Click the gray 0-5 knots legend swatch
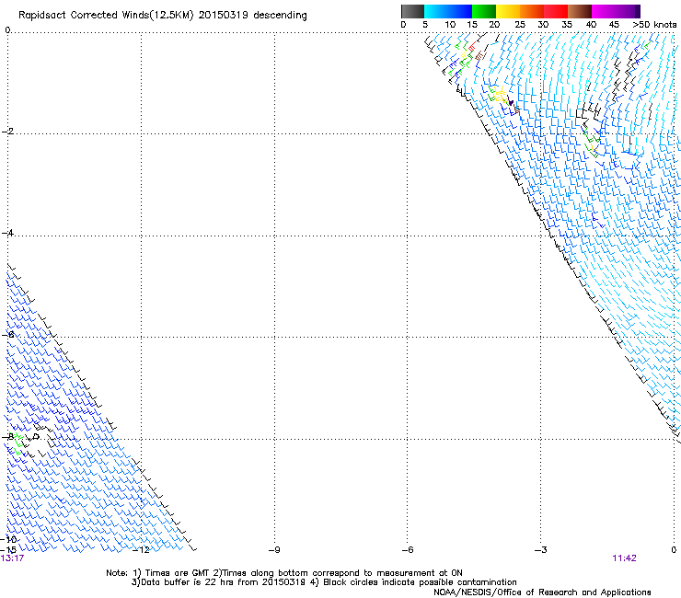The width and height of the screenshot is (681, 598). tap(412, 11)
